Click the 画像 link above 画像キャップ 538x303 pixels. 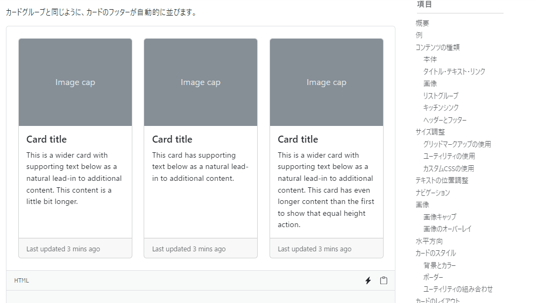pos(422,205)
